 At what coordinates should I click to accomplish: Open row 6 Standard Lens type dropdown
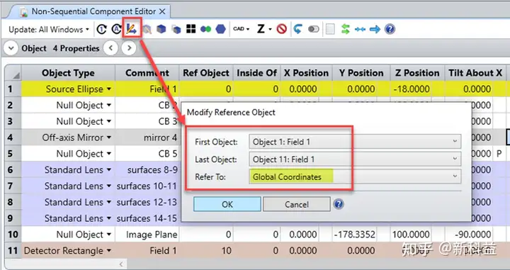(109, 170)
